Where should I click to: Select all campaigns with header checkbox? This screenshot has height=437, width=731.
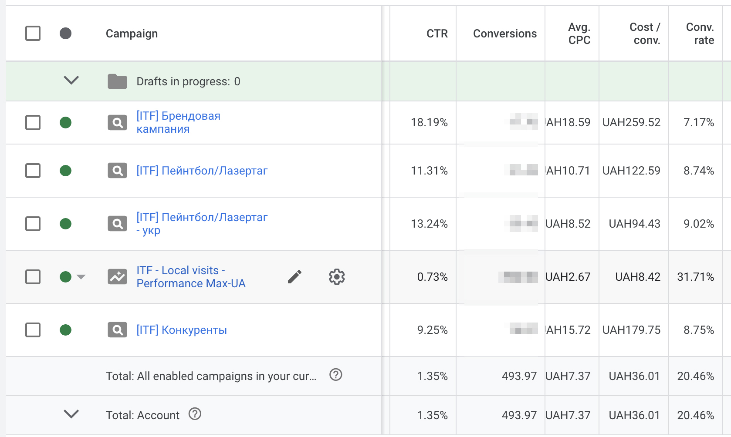click(33, 34)
